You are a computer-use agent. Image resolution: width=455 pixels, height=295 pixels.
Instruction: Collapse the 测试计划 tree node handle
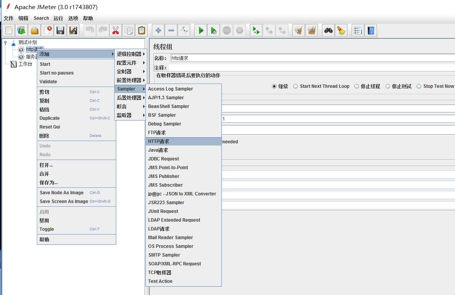[6, 43]
